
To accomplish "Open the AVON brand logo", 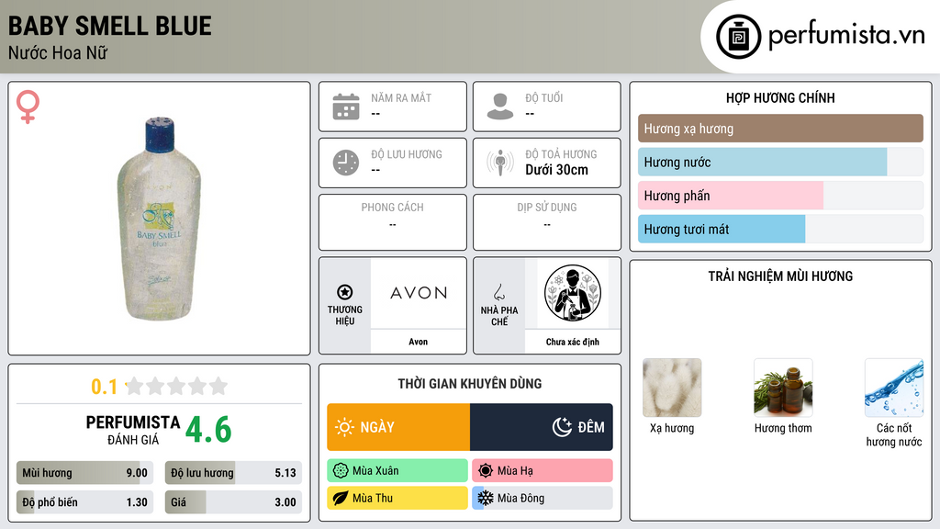I will (x=419, y=293).
